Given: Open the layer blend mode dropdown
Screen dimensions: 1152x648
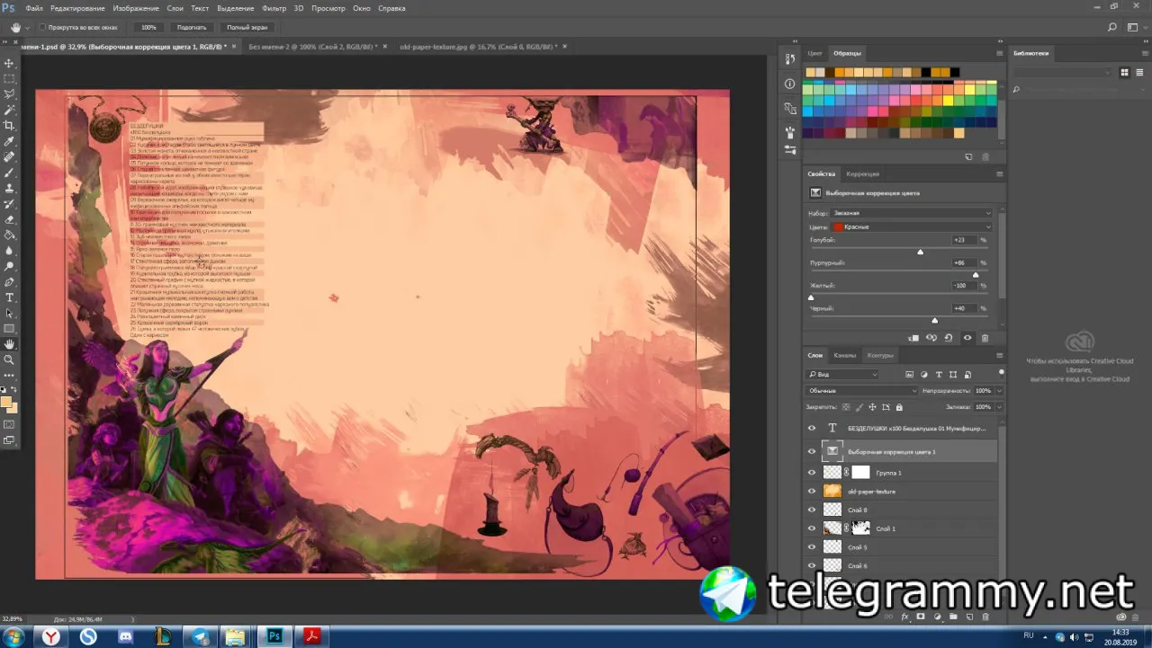Looking at the screenshot, I should click(862, 391).
